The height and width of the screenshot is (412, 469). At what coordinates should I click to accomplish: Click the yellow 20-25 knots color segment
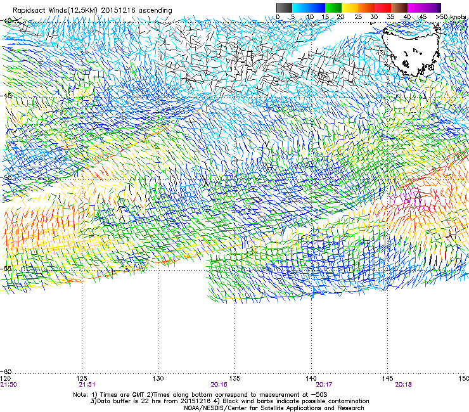point(350,8)
